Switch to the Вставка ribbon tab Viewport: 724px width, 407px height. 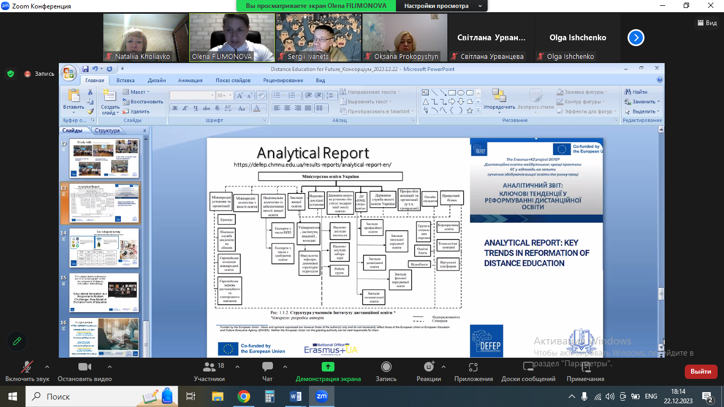[125, 81]
